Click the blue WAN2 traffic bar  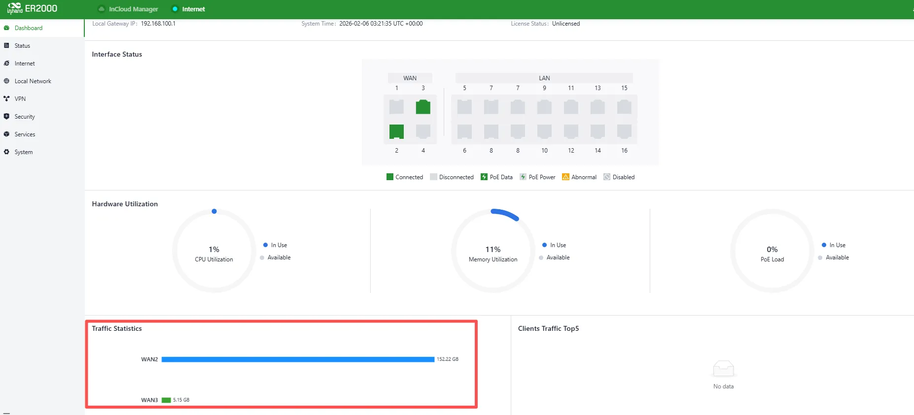point(298,359)
